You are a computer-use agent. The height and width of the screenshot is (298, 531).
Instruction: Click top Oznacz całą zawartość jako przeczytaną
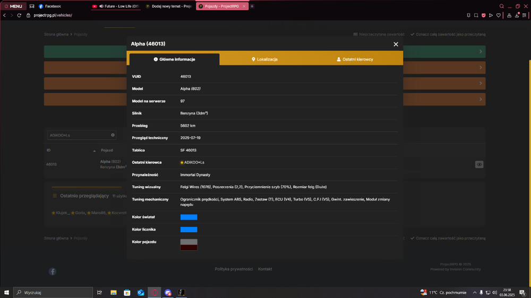tap(448, 34)
